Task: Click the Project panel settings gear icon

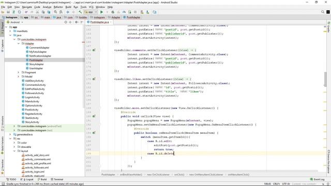Action: pos(76,22)
